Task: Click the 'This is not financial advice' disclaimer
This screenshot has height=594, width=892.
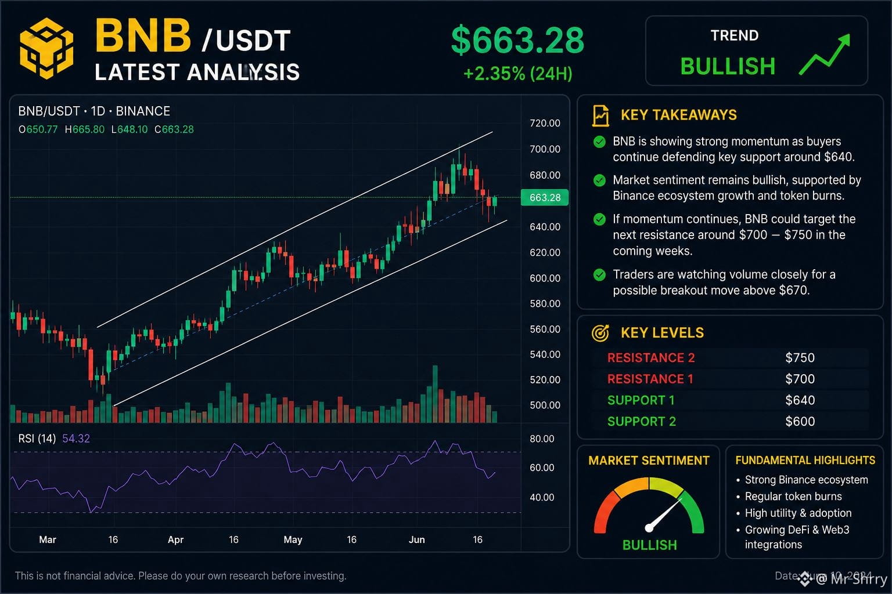Action: tap(181, 576)
